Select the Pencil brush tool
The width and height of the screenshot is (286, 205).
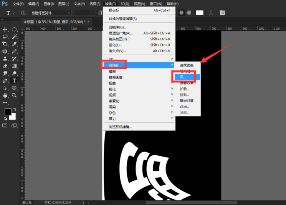(14, 51)
